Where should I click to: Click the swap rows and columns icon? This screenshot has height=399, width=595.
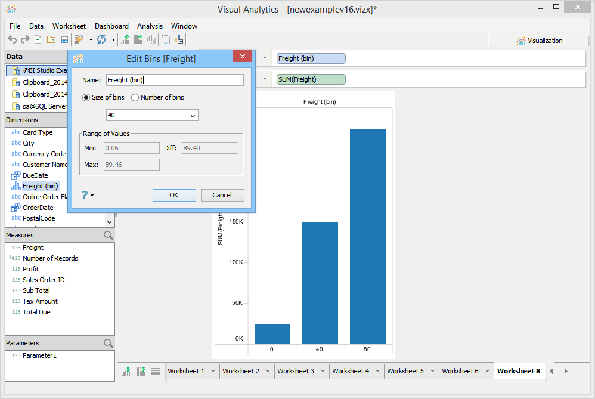[166, 39]
